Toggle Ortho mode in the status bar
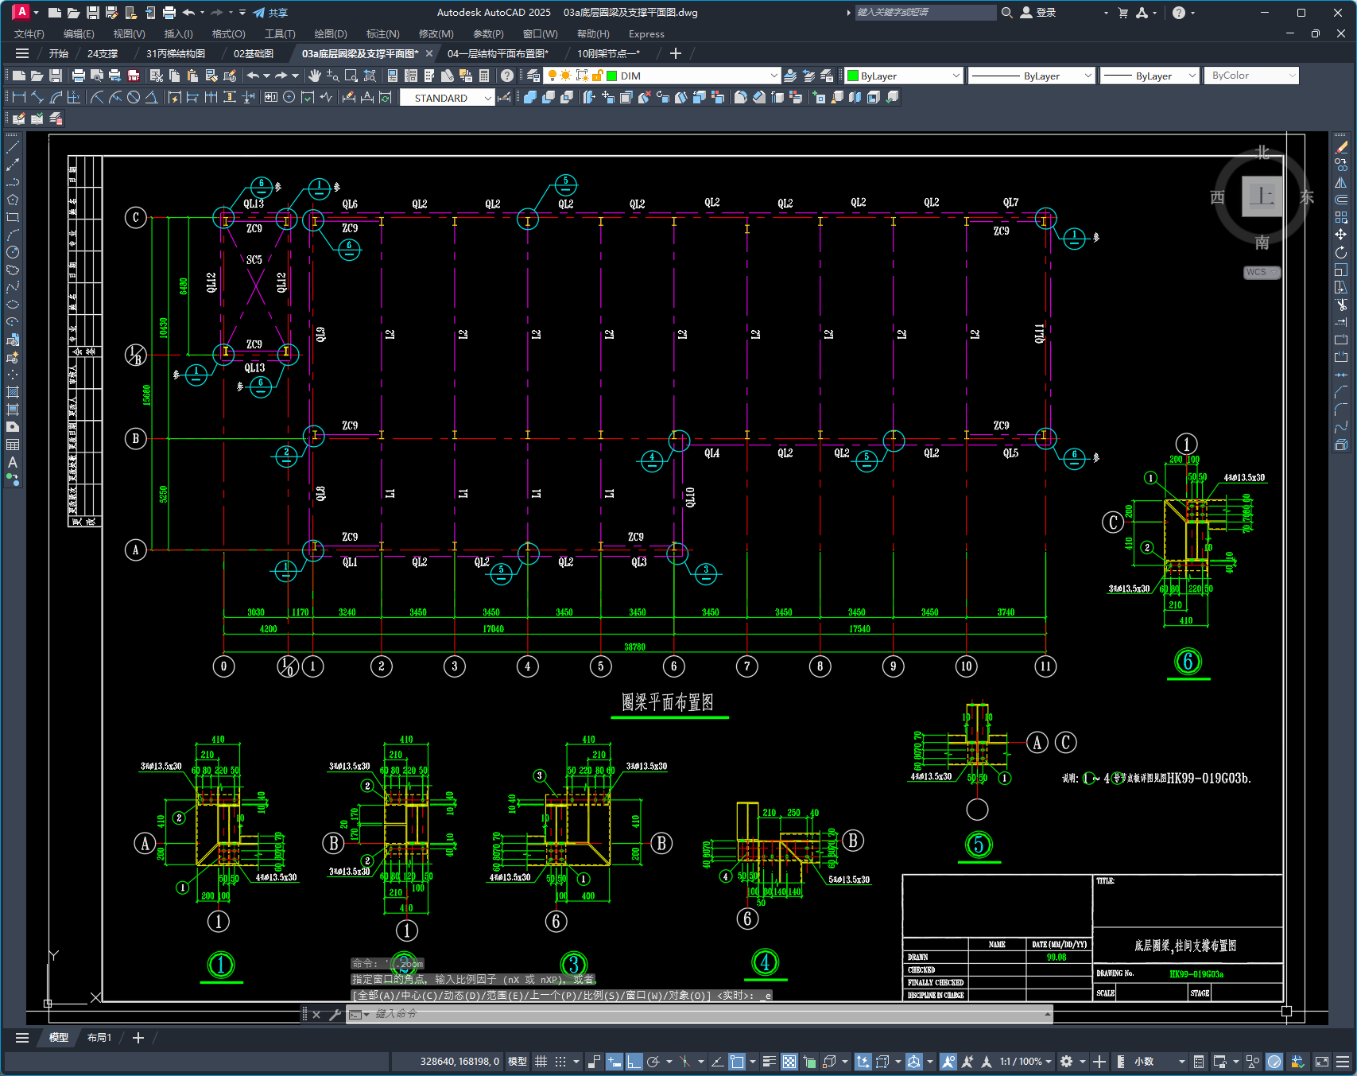 tap(634, 1062)
